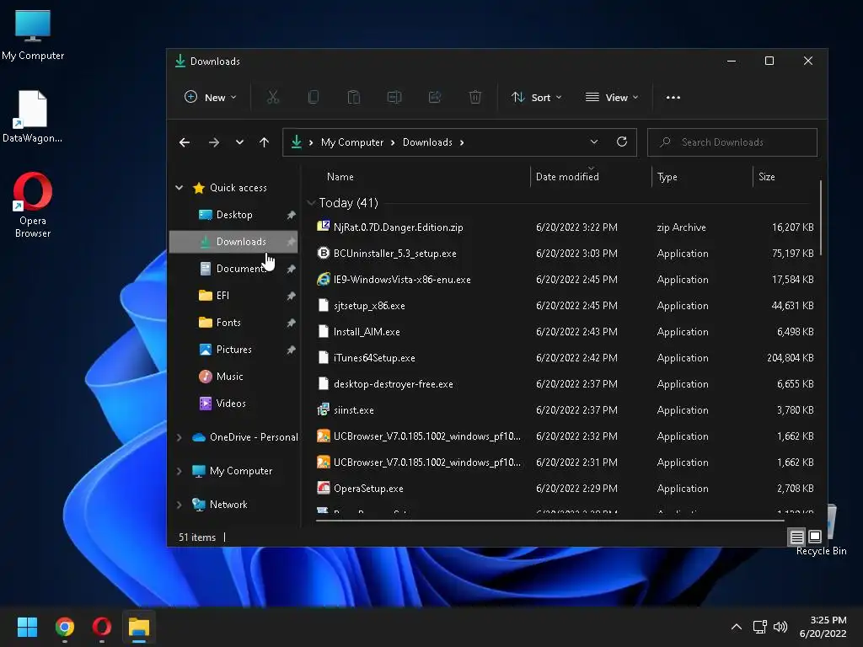Click the vertical scrollbar of file list
Viewport: 863px width, 647px height.
821,218
